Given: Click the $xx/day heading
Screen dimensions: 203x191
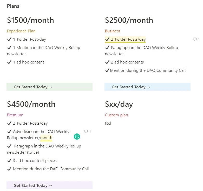Looking at the screenshot, I should 119,104.
